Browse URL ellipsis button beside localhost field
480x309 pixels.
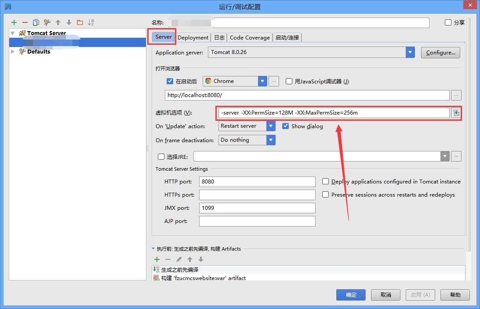point(456,95)
